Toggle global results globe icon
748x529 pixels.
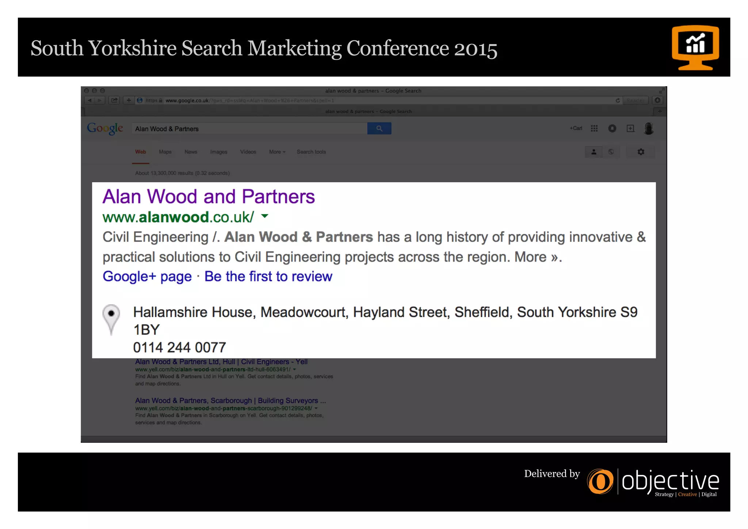point(611,152)
